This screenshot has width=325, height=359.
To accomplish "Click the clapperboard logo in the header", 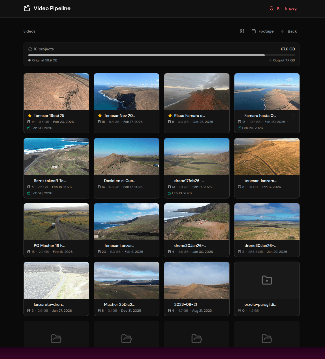I will coord(27,8).
